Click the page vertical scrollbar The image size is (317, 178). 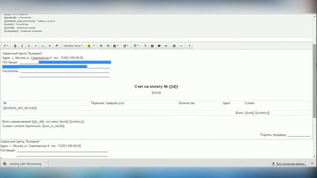pyautogui.click(x=315, y=81)
